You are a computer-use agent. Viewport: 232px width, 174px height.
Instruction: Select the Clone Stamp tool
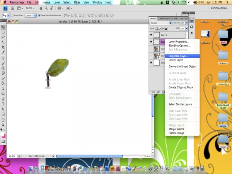(3, 68)
